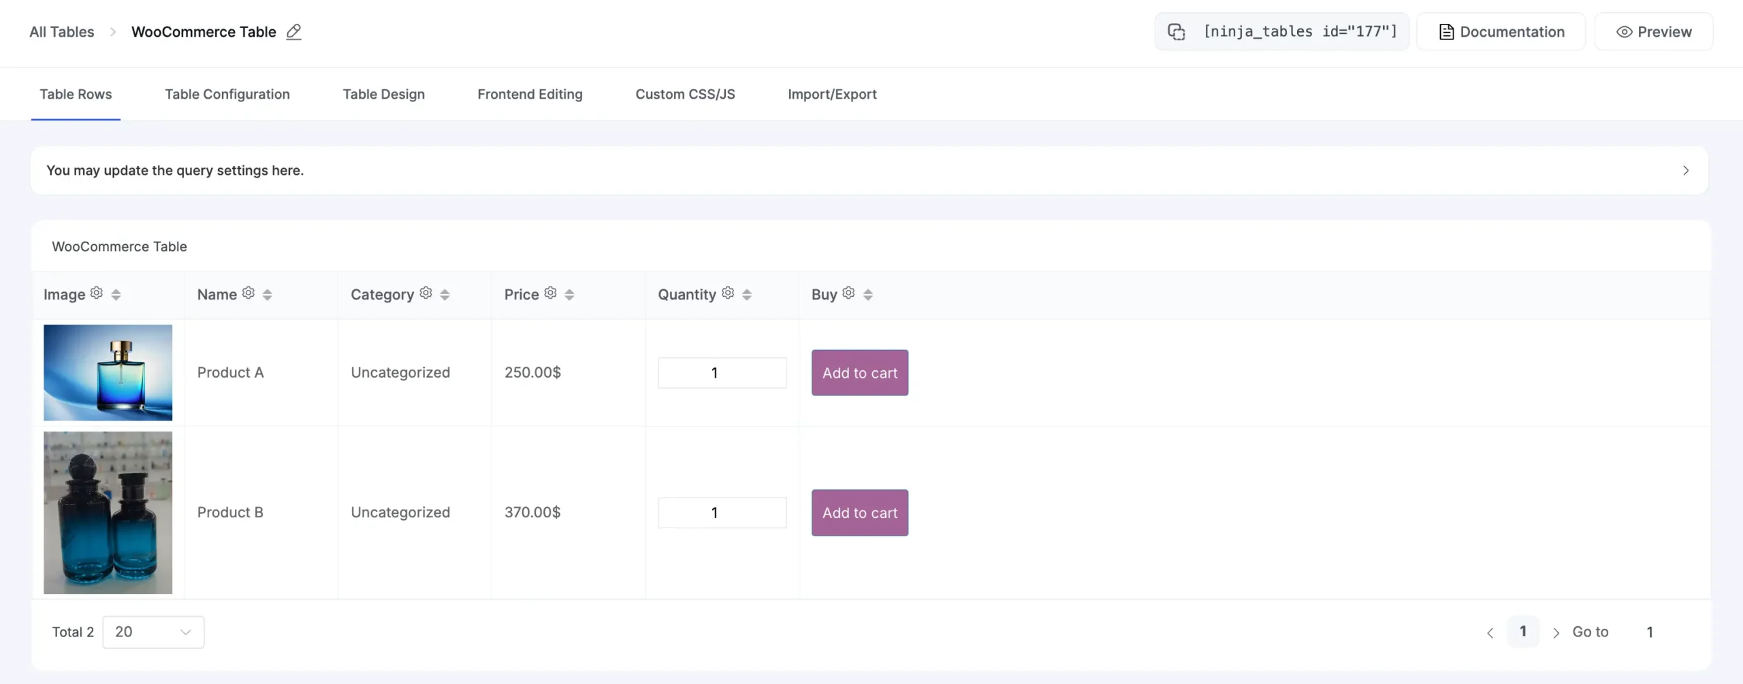Open the Table Design tab
Image resolution: width=1743 pixels, height=684 pixels.
(x=383, y=95)
